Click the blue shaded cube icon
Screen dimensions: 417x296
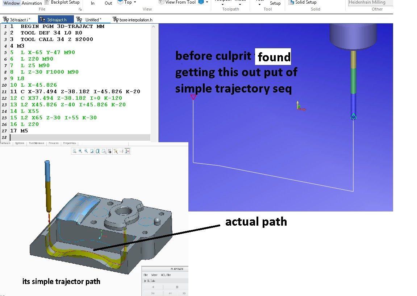(201, 2)
